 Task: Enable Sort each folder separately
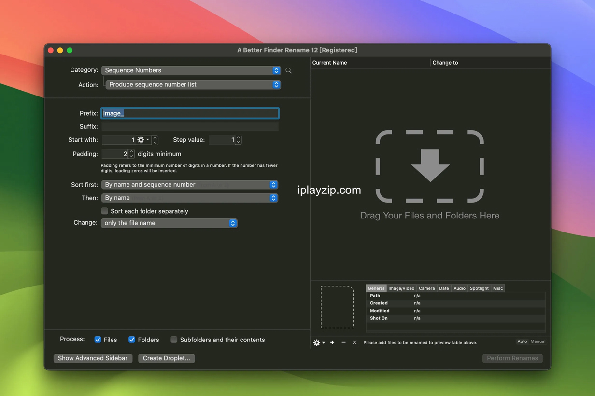point(104,211)
